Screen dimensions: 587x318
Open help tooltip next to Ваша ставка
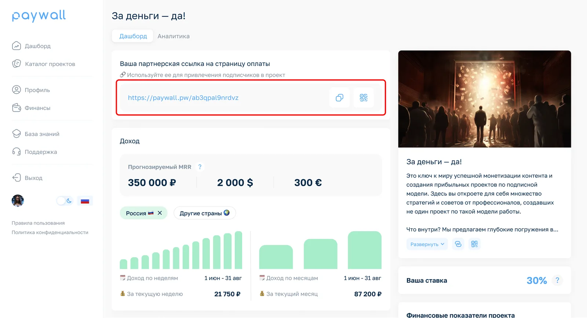pyautogui.click(x=557, y=280)
